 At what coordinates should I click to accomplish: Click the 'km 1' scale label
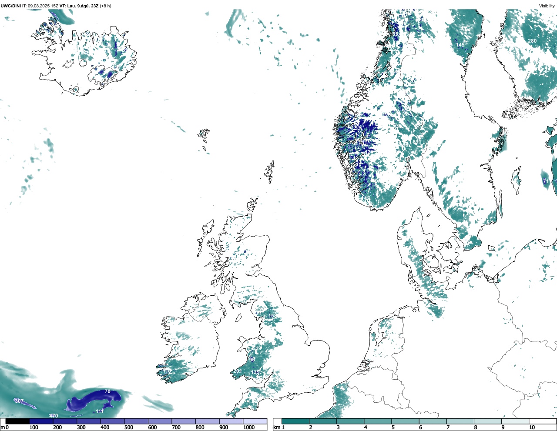(x=279, y=428)
